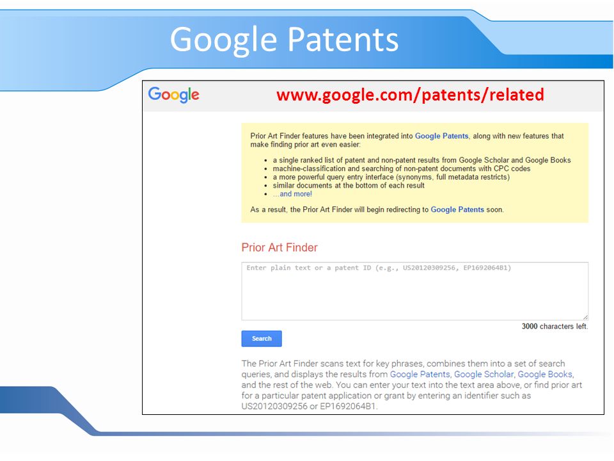The height and width of the screenshot is (461, 614).
Task: Open Google Patents link in bottom description paragraph
Action: coord(420,375)
